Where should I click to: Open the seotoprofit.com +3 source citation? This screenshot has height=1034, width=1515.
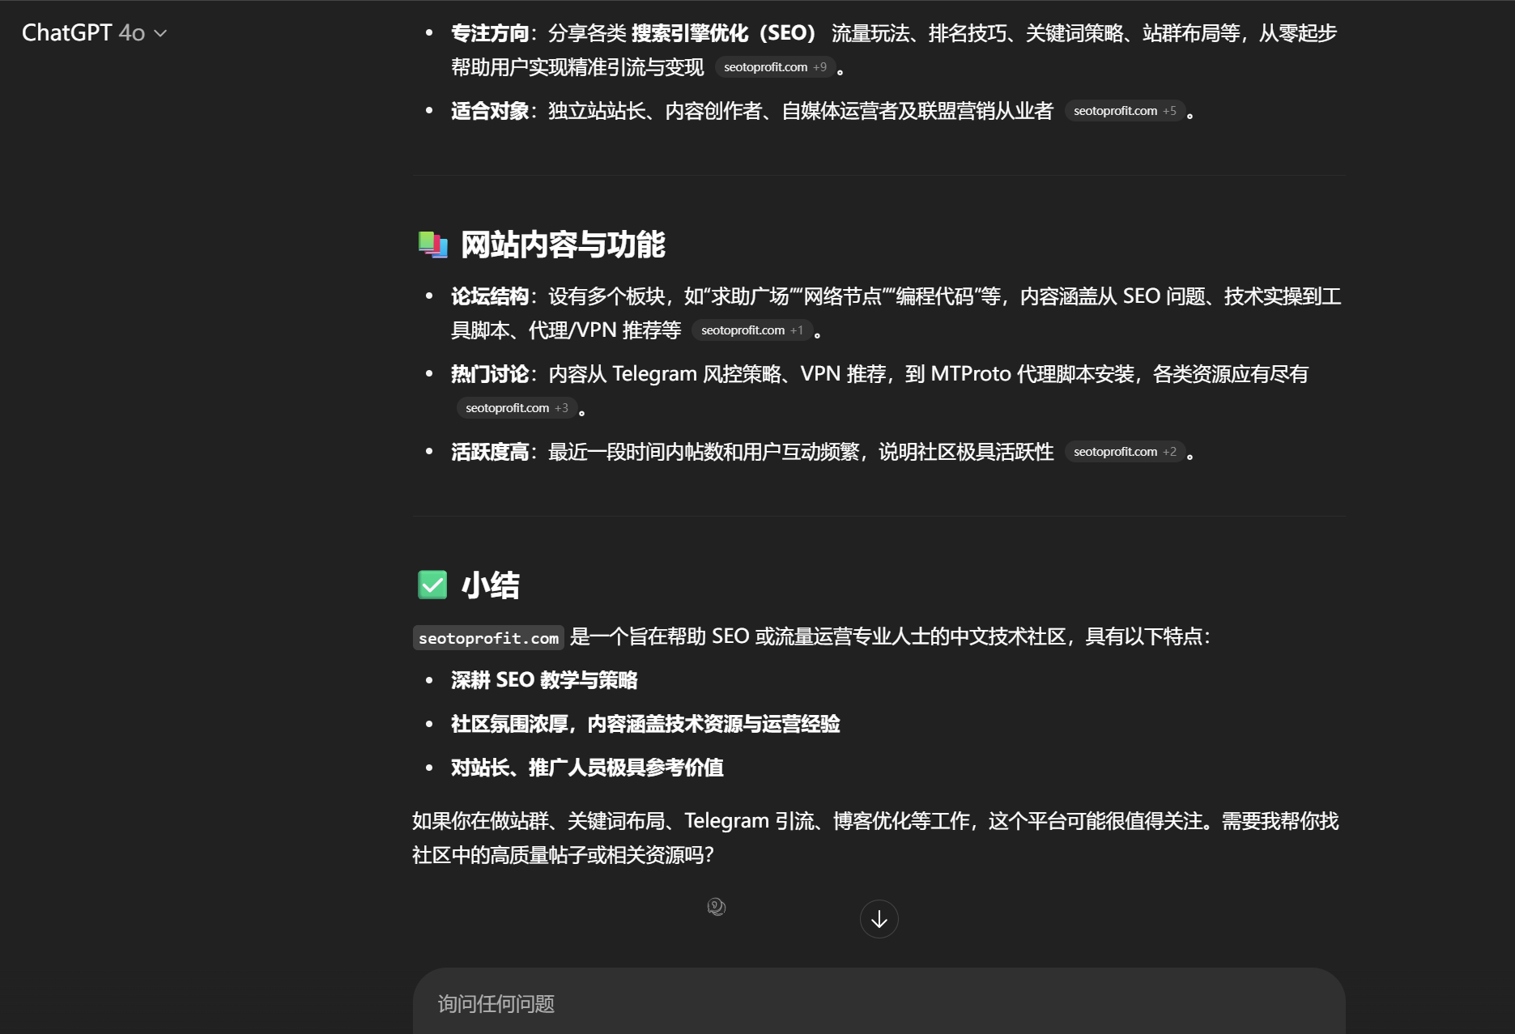(x=517, y=408)
